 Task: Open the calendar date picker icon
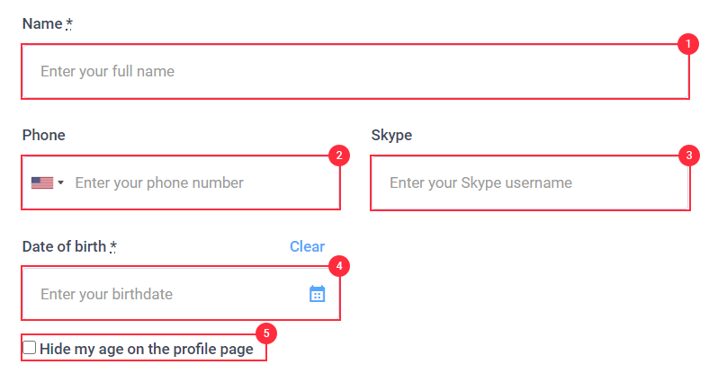pos(317,294)
